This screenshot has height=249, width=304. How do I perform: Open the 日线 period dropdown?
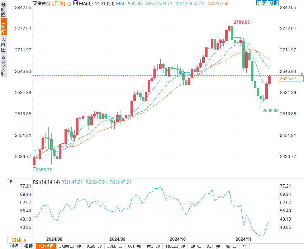[x=19, y=240]
